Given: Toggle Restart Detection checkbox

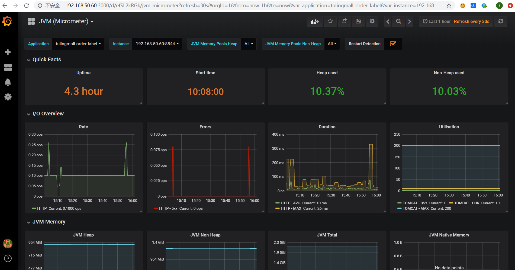Looking at the screenshot, I should tap(393, 44).
